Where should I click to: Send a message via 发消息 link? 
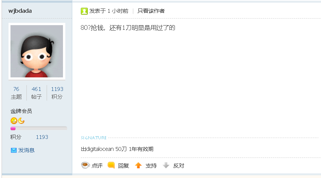point(26,150)
